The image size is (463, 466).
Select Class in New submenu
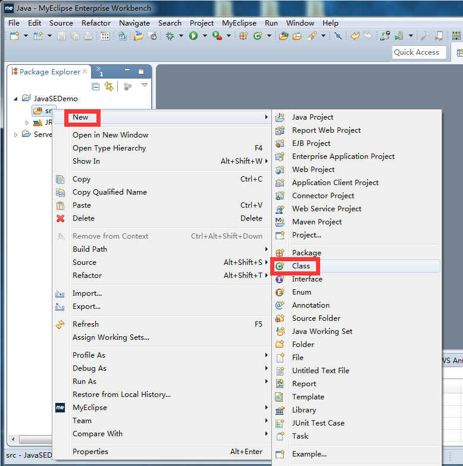(356, 266)
